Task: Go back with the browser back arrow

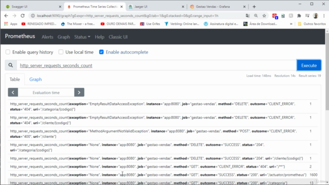Action: click(x=6, y=16)
